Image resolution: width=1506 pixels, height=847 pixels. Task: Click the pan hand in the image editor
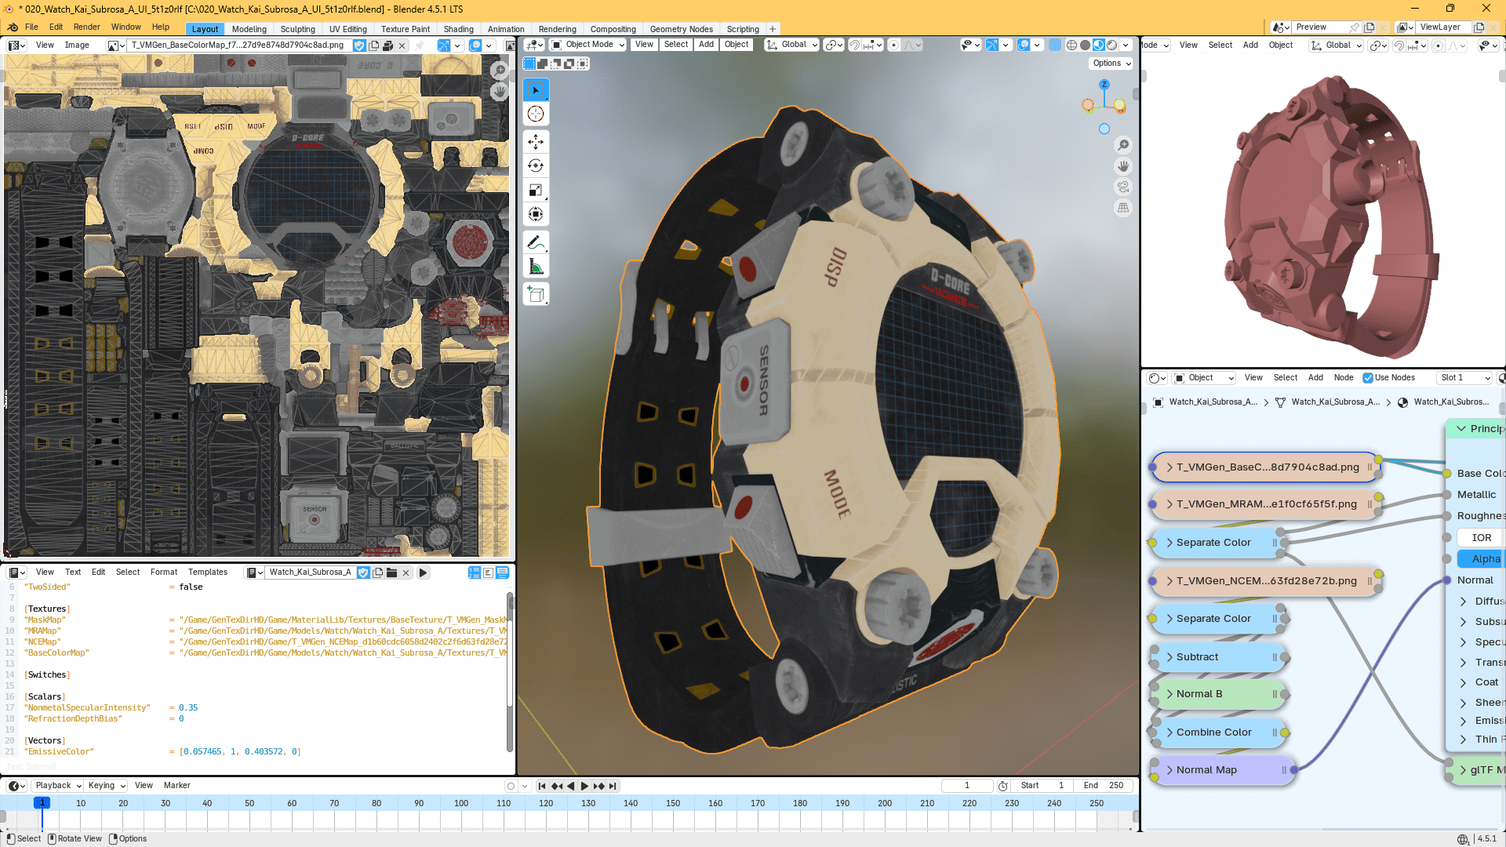pos(500,92)
